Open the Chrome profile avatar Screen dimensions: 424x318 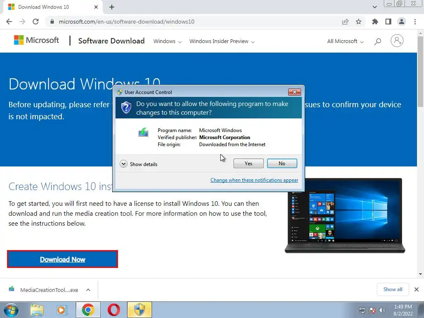[x=402, y=22]
